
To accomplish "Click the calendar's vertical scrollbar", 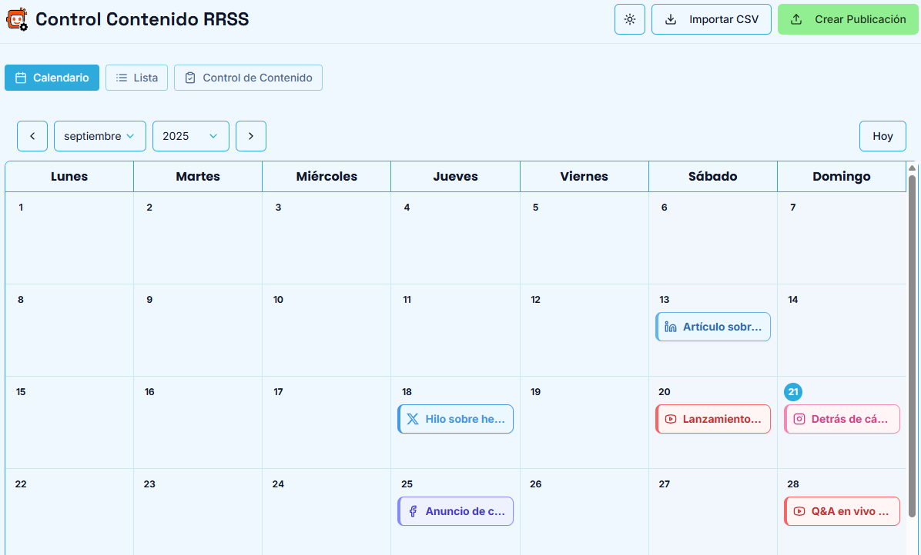I will 913,346.
